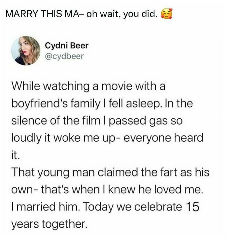Click the line 'While watching a movie with a'
Screen dimensions: 226x236
(x=88, y=87)
